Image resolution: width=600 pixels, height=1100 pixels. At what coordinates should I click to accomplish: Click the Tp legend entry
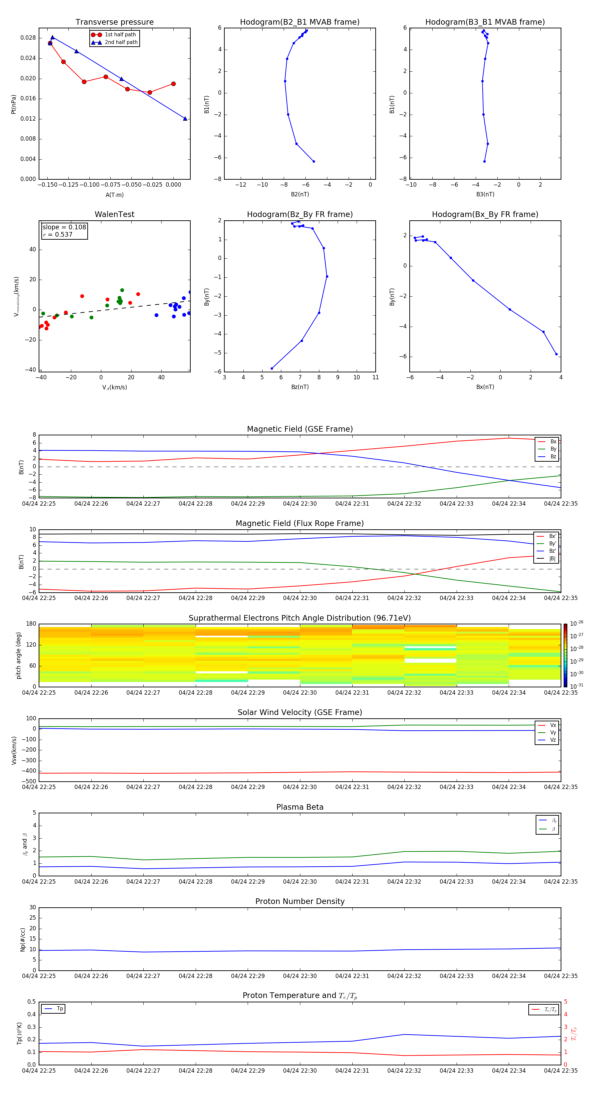tap(53, 1009)
